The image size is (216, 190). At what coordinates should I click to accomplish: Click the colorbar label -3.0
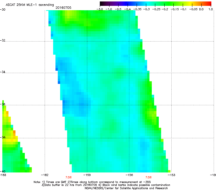(x=100, y=9)
